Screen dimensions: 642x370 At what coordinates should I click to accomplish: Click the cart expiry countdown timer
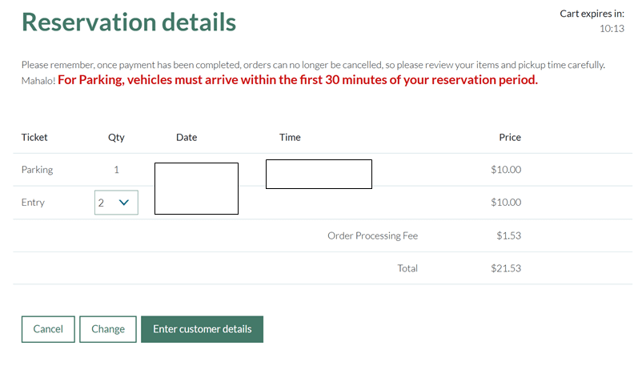tap(612, 29)
